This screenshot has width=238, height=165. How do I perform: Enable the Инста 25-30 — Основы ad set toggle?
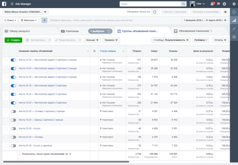[x=13, y=137]
